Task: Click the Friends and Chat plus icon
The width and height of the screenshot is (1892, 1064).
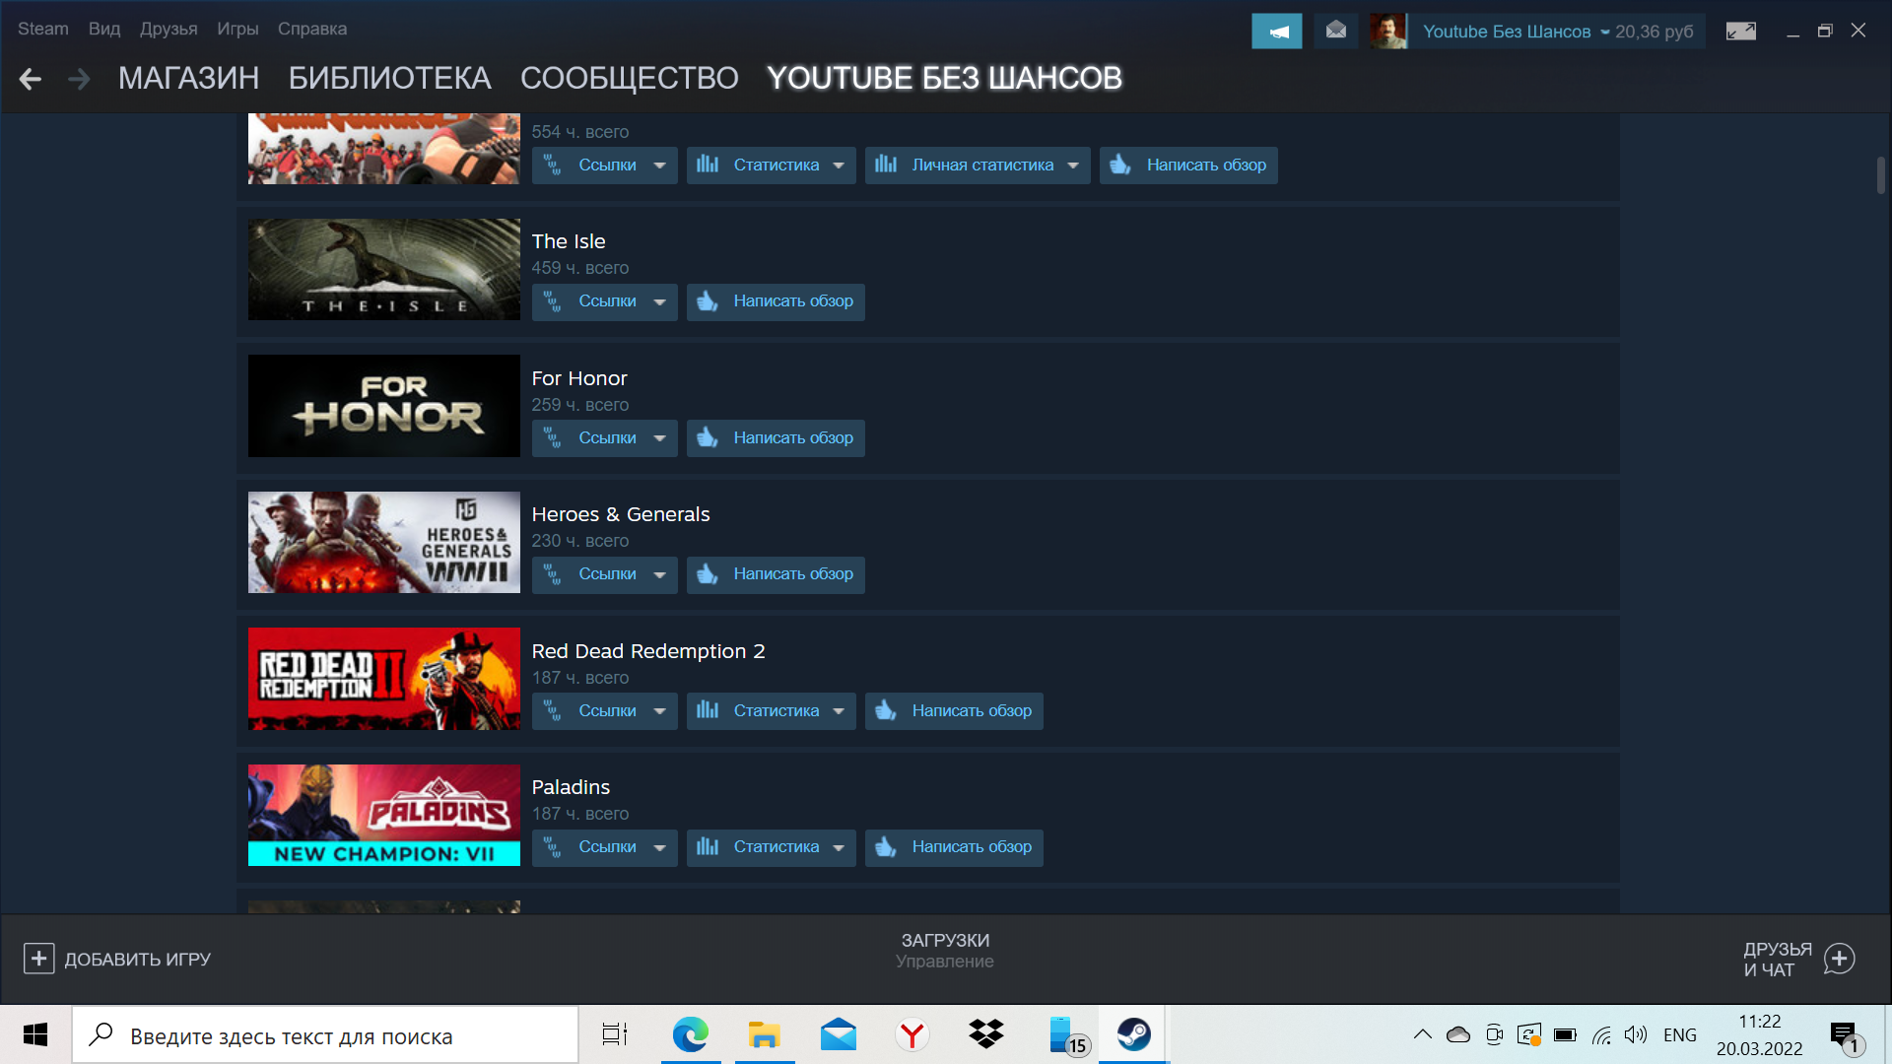Action: point(1839,959)
